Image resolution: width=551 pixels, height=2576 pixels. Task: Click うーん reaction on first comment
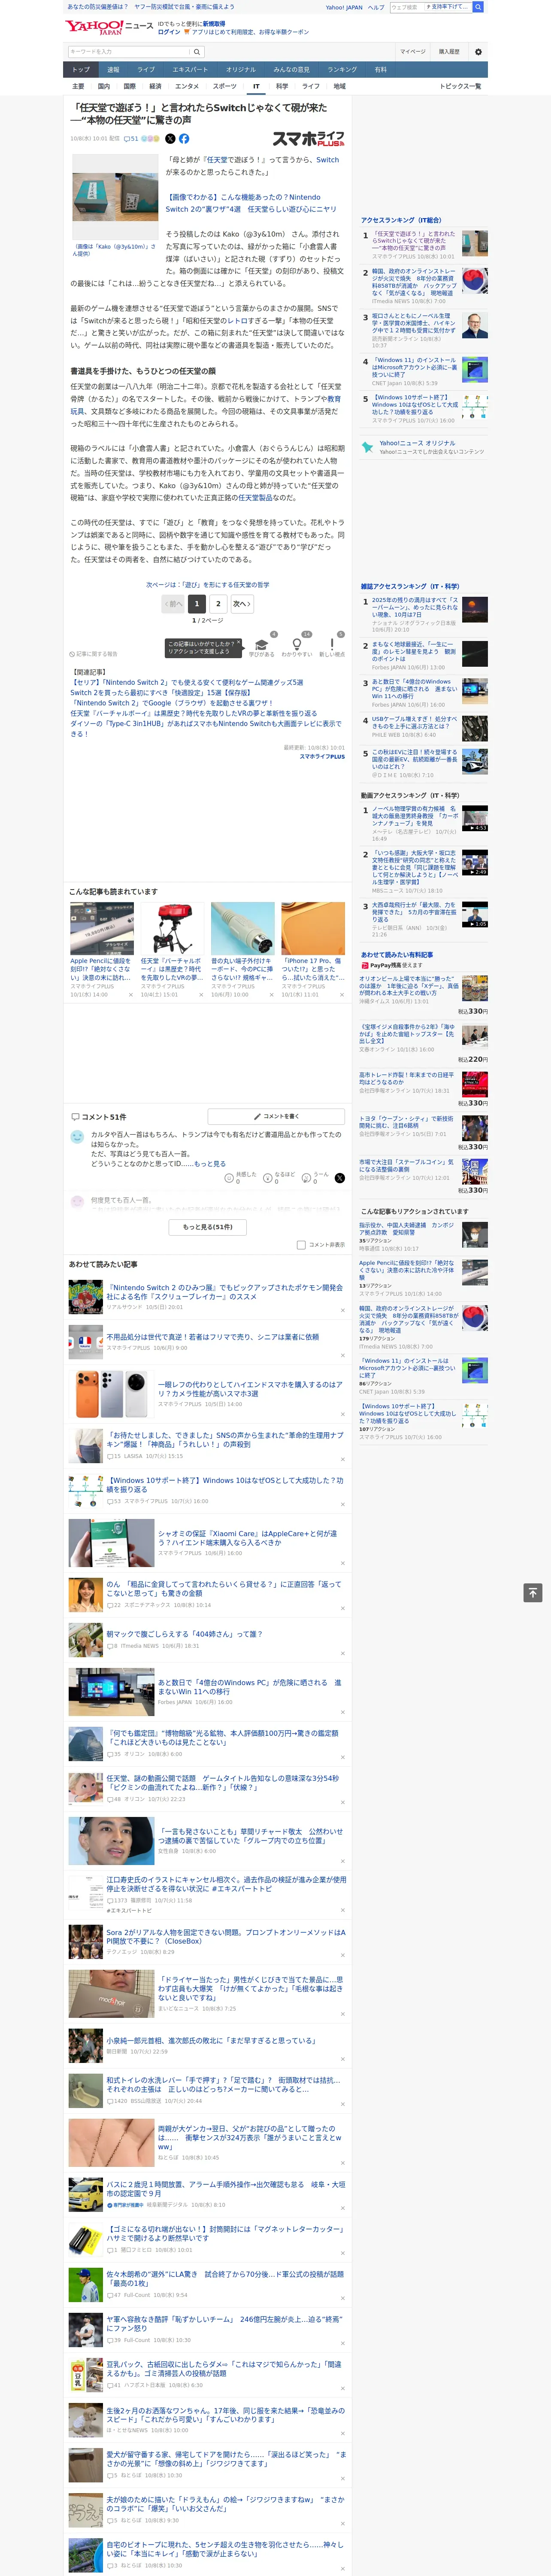coord(316,1178)
